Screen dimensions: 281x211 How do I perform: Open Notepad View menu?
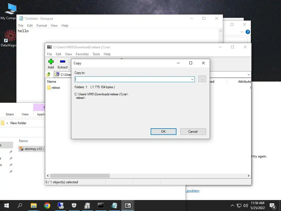pos(54,26)
